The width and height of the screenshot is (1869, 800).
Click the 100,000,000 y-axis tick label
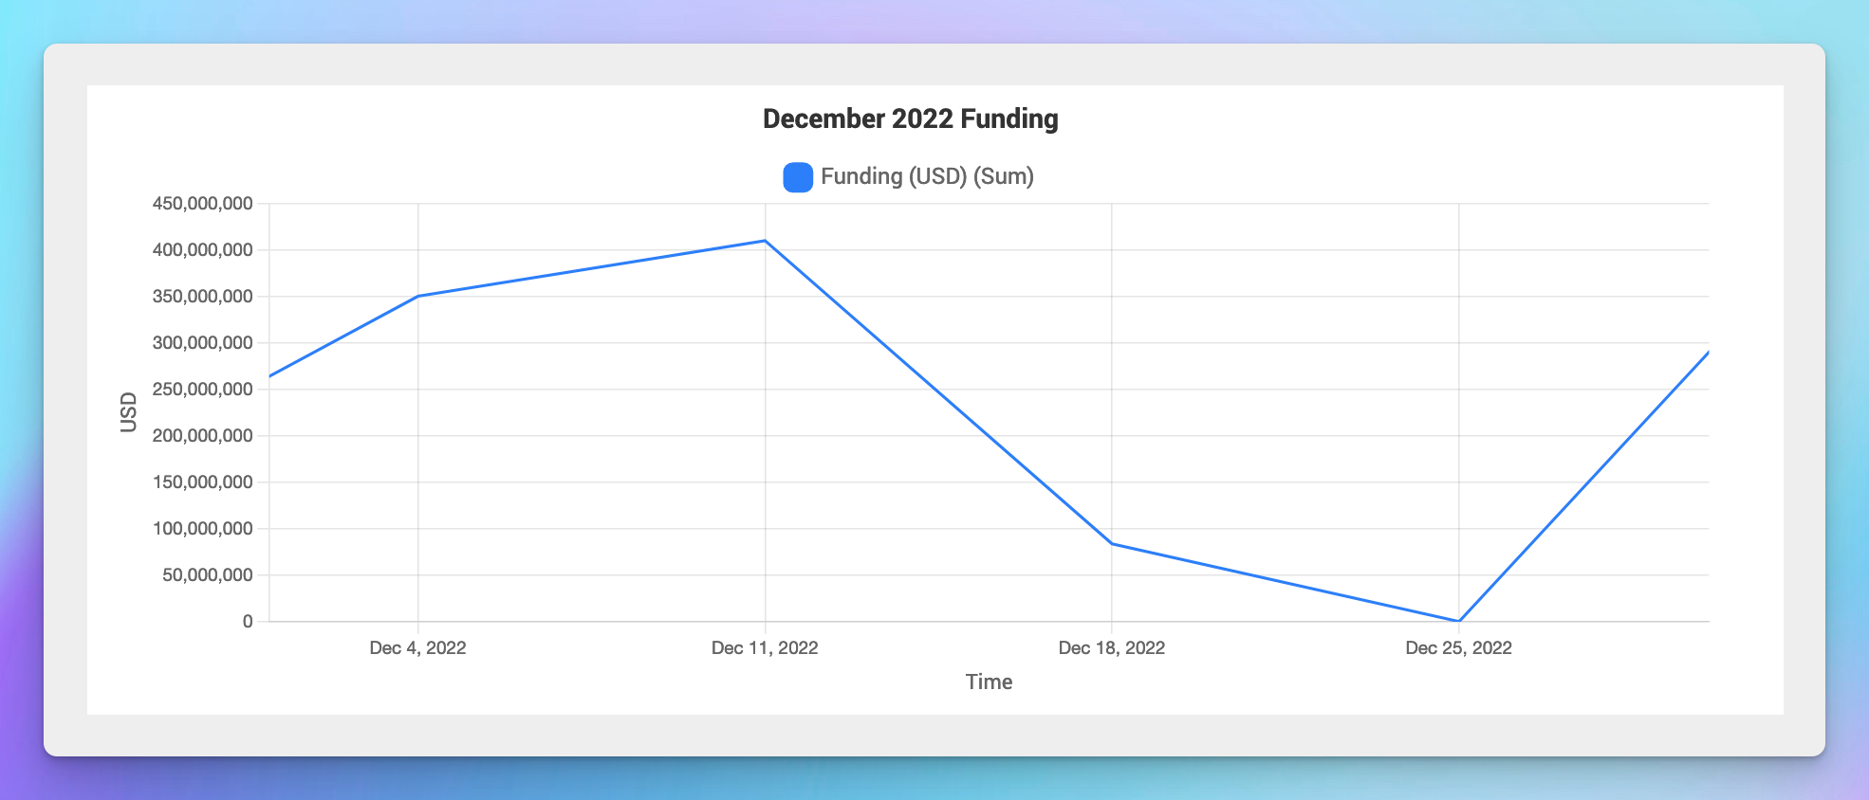[x=202, y=529]
